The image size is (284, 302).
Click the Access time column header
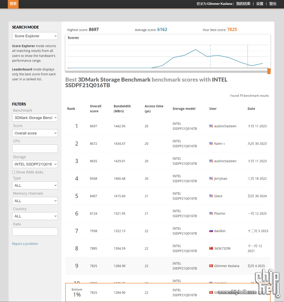point(154,109)
